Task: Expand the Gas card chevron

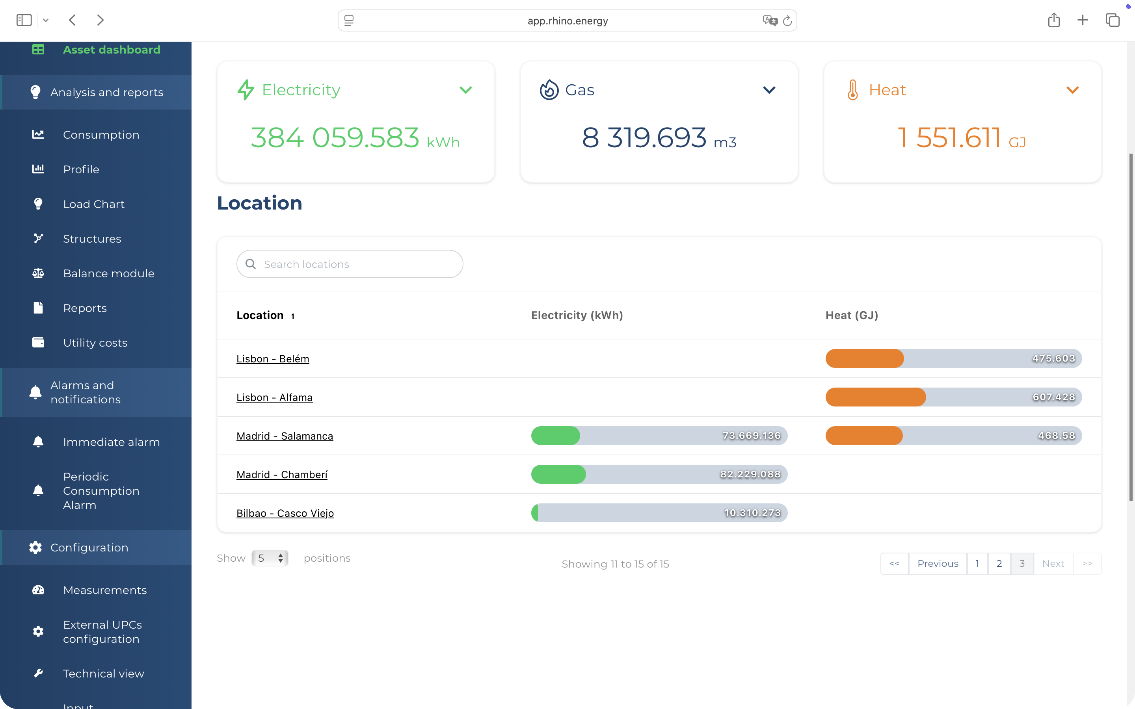Action: (x=769, y=89)
